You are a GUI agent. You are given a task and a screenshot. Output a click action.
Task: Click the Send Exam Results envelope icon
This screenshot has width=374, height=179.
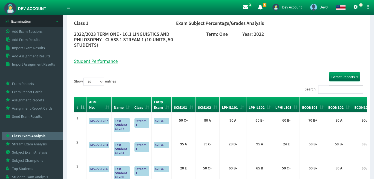pyautogui.click(x=8, y=116)
